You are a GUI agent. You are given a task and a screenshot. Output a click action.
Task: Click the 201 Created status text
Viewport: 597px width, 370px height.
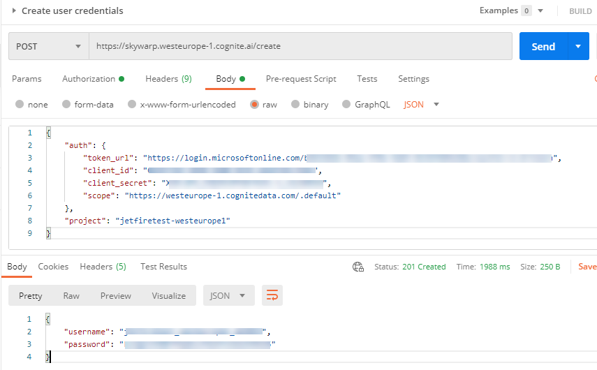(424, 267)
